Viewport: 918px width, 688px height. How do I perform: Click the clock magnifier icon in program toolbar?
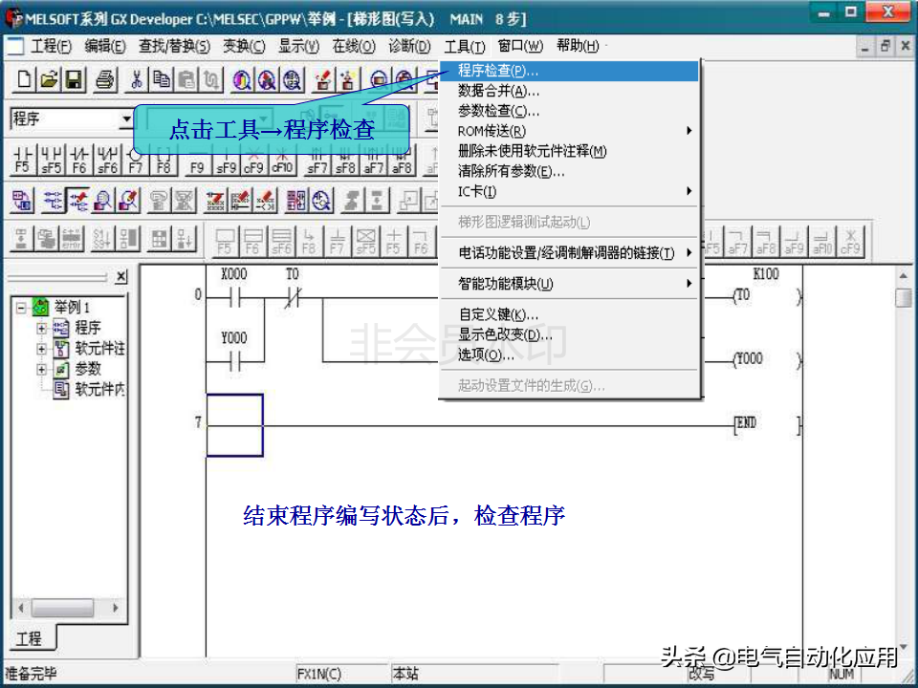tap(321, 201)
